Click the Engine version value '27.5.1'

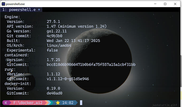[x=53, y=22]
